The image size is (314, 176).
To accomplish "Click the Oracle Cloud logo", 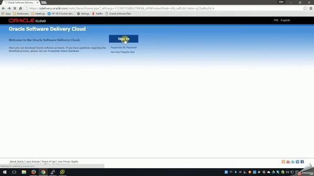I will pyautogui.click(x=27, y=21).
